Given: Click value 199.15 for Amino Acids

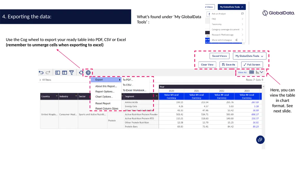Looking at the screenshot, I should (180, 102).
